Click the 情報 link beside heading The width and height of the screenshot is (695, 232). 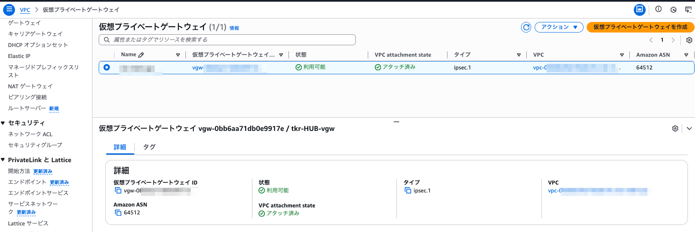pos(234,28)
